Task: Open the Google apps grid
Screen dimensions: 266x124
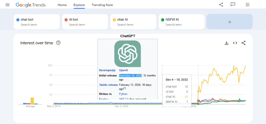Action: tap(248, 5)
